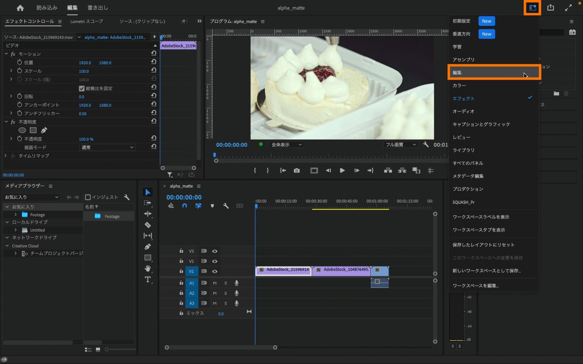Open the フル画質 playback resolution dropdown
583x364 pixels.
(400, 145)
